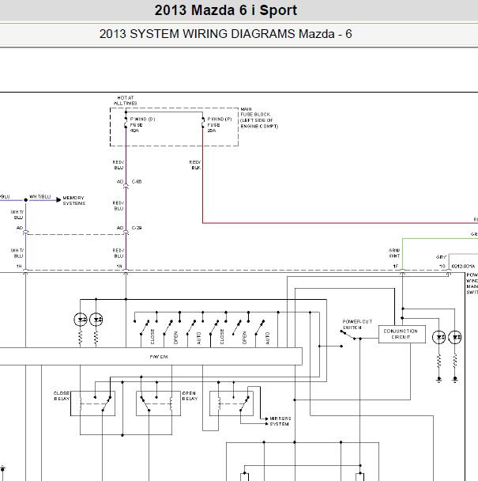Click the Main Fuse Block label
Image resolution: width=478 pixels, height=481 pixels.
click(259, 118)
